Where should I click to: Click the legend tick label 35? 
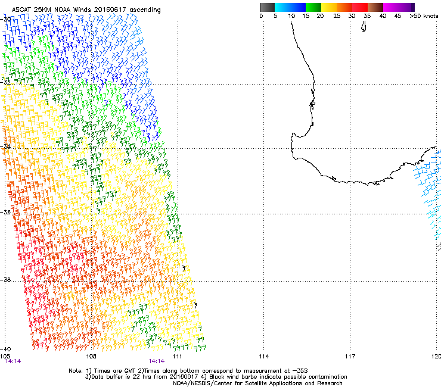(x=367, y=16)
